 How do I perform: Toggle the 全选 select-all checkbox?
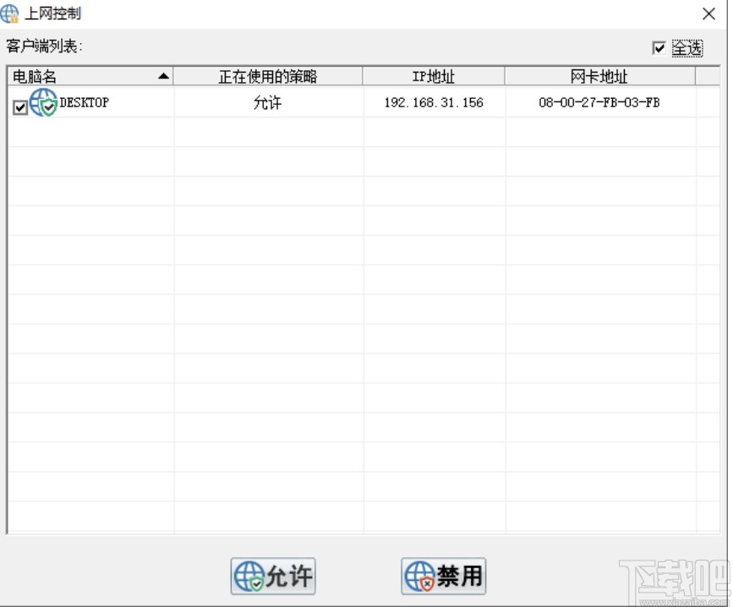pos(660,49)
